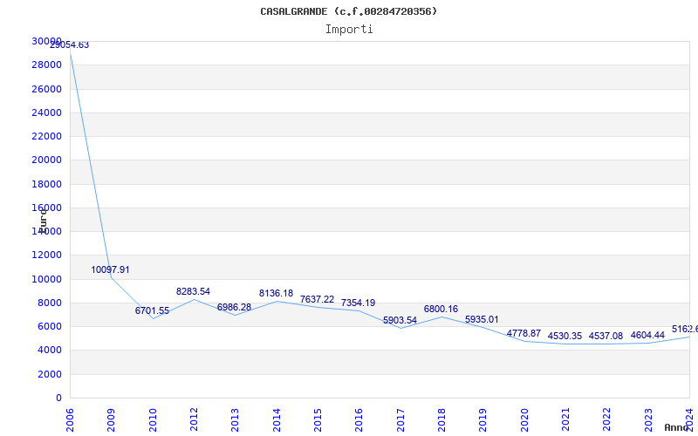Screen dimensions: 698x436
Task: Click y-axis value 0
Action: click(58, 399)
